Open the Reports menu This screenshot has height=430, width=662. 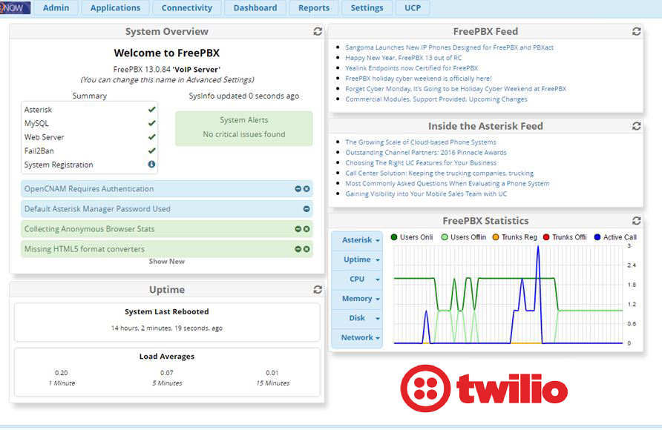point(314,8)
